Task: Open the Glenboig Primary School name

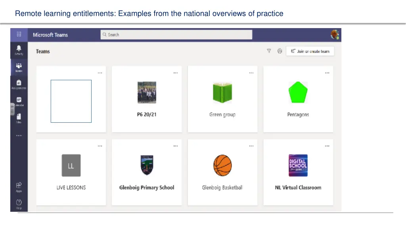Action: [x=147, y=188]
